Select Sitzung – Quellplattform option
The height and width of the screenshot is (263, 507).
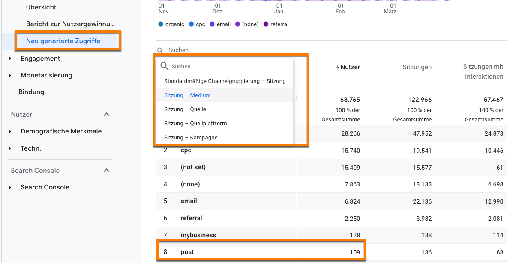pos(195,124)
